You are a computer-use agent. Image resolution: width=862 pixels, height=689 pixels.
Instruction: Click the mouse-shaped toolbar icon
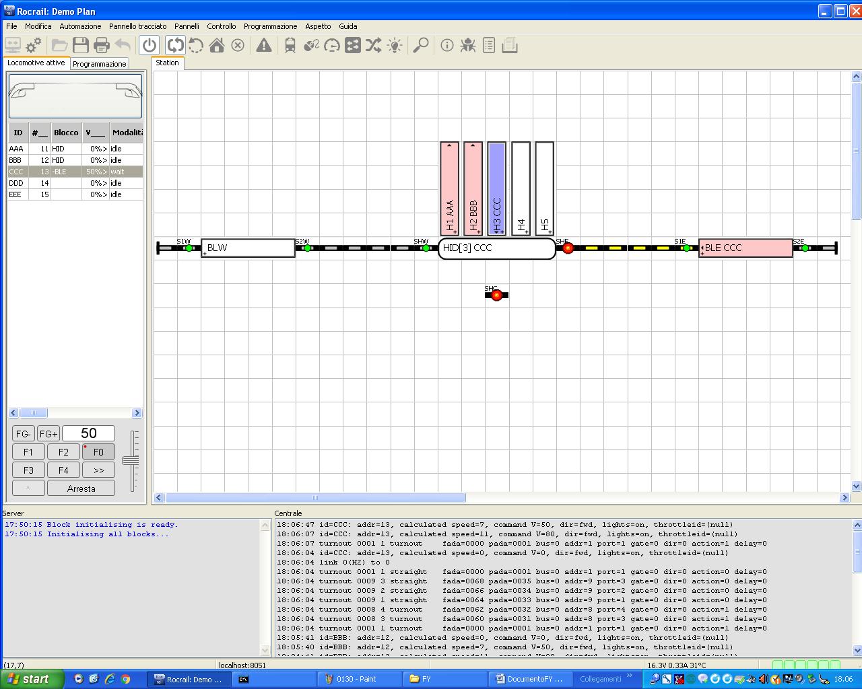point(311,45)
